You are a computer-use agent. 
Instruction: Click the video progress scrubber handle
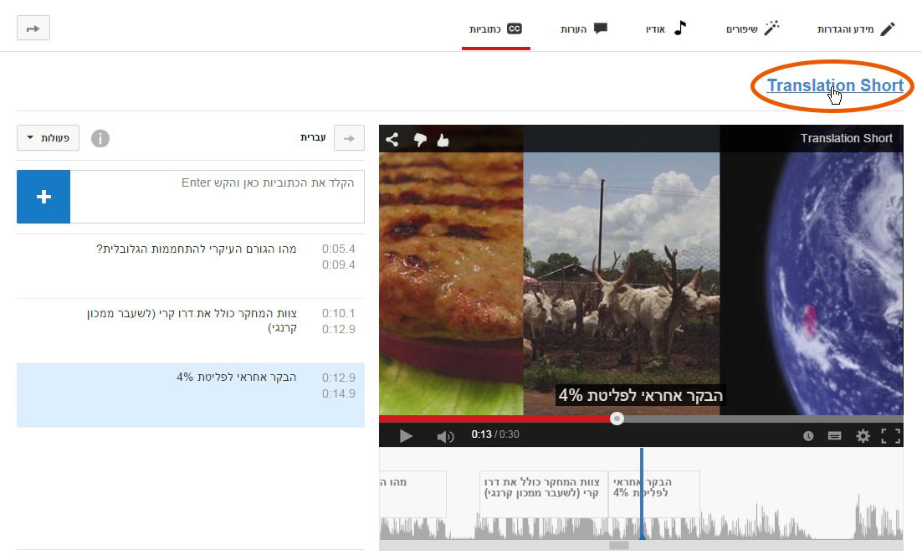coord(617,419)
